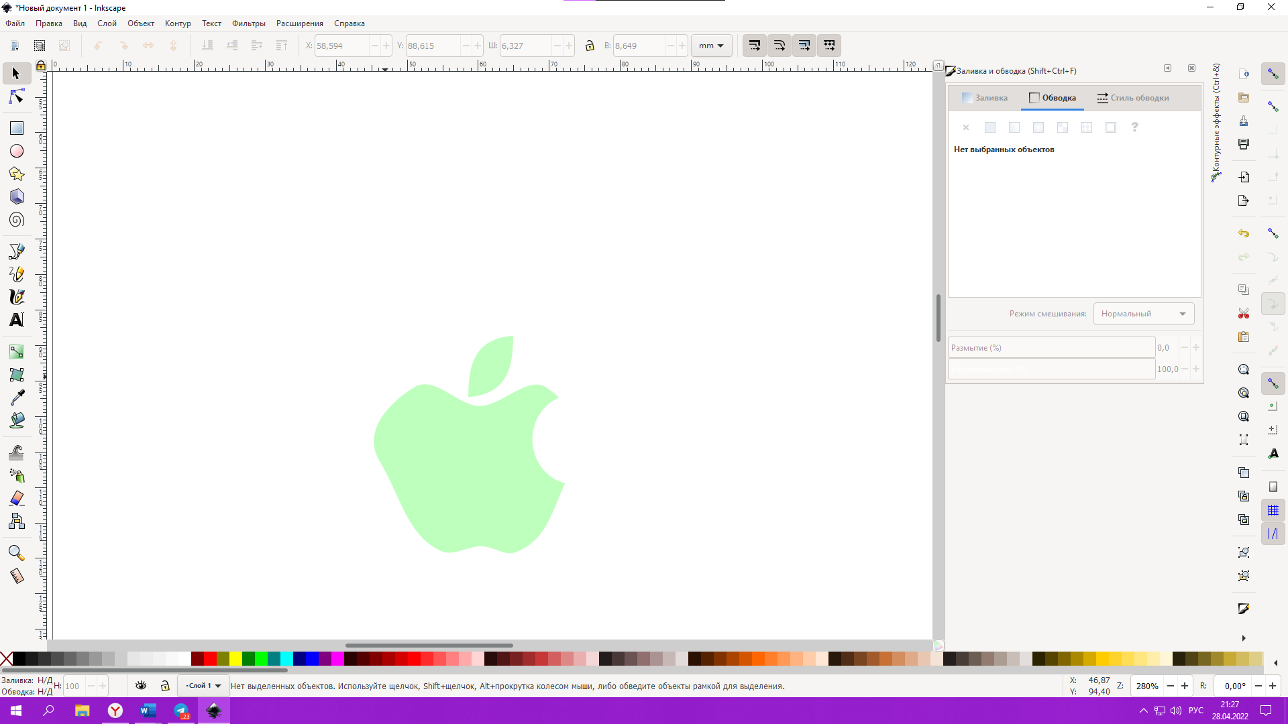Select the Eraser tool
Image resolution: width=1288 pixels, height=724 pixels.
coord(16,498)
